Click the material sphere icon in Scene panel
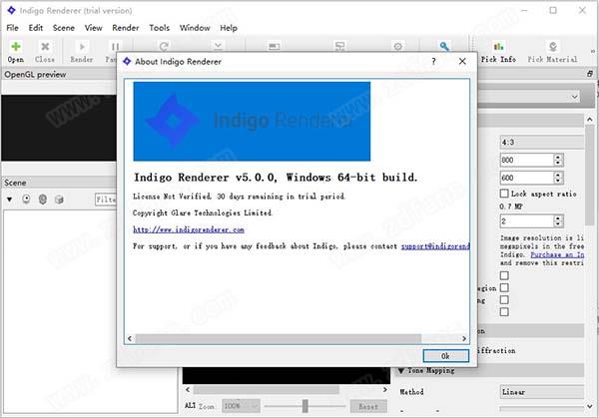 point(43,199)
